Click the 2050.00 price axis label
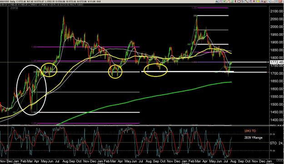The width and height of the screenshot is (284, 164). click(277, 19)
